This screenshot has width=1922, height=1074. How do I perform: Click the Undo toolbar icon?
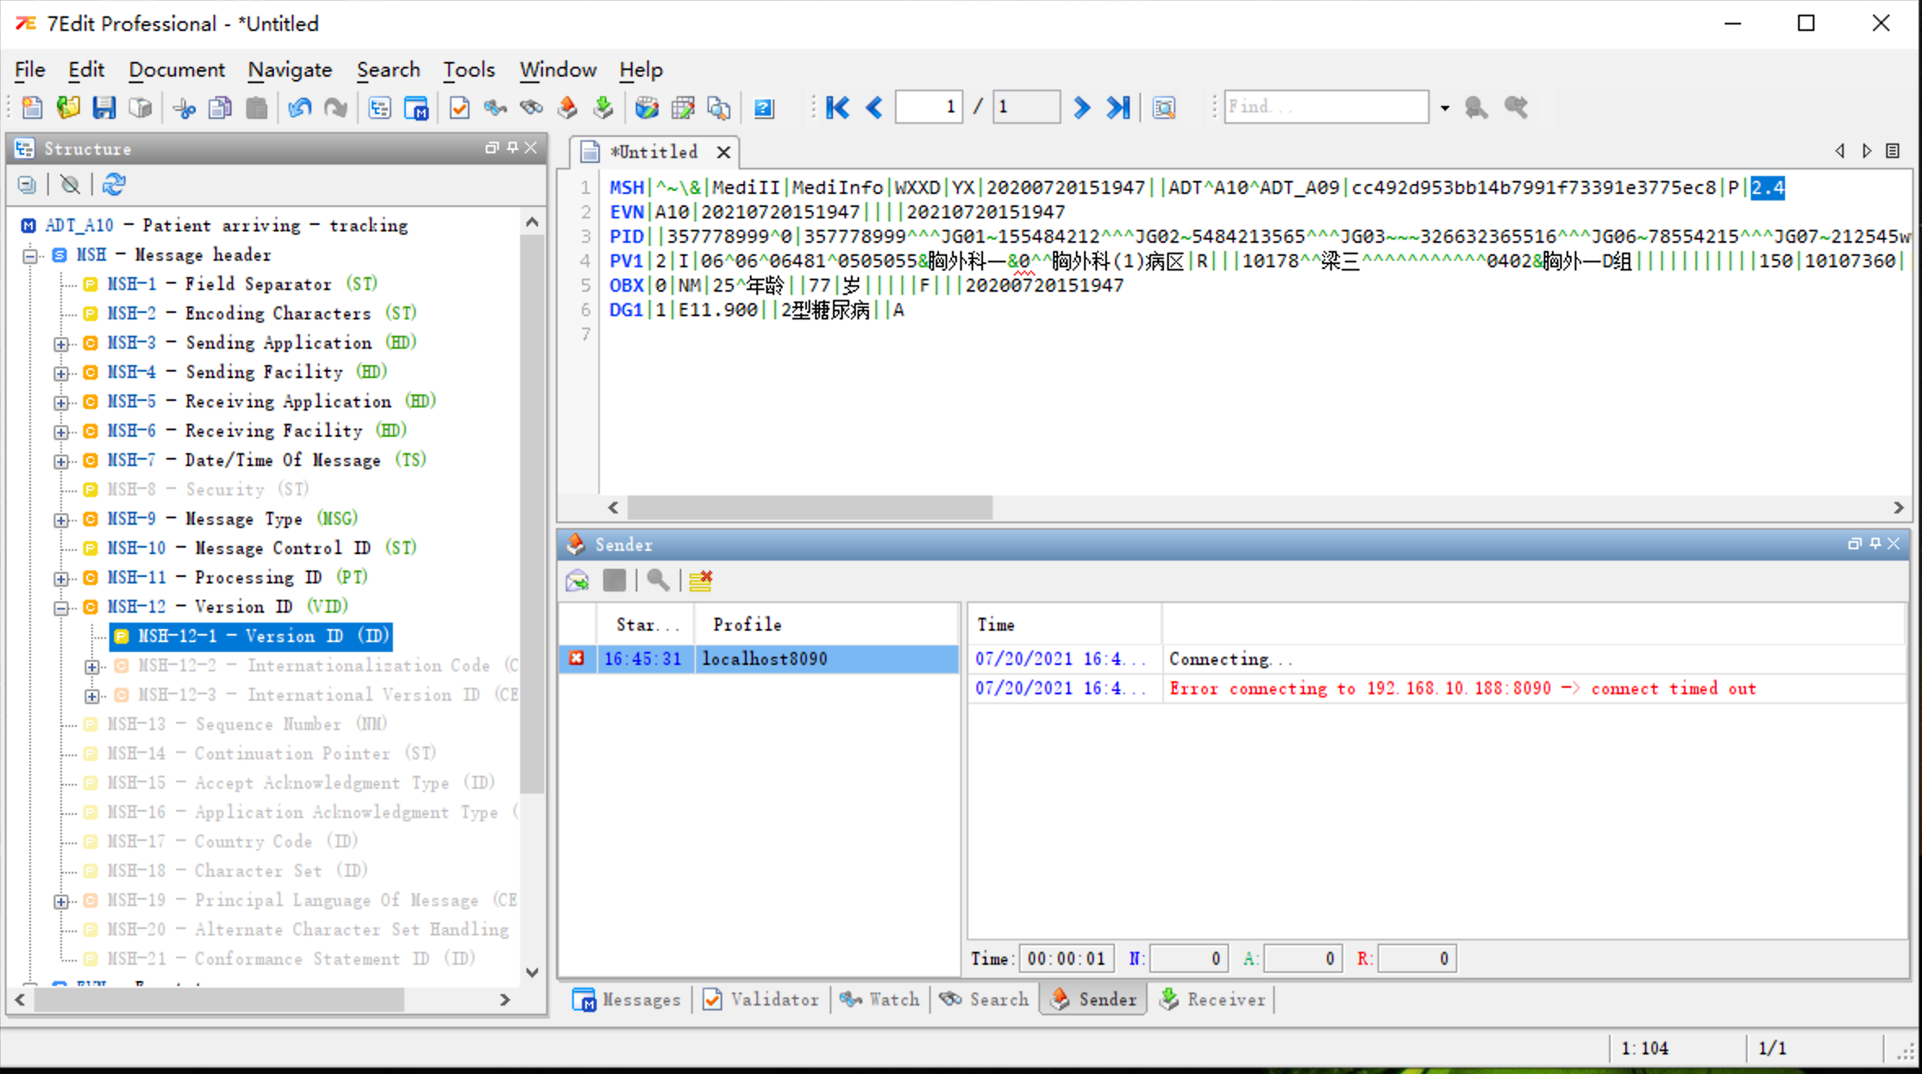click(299, 108)
